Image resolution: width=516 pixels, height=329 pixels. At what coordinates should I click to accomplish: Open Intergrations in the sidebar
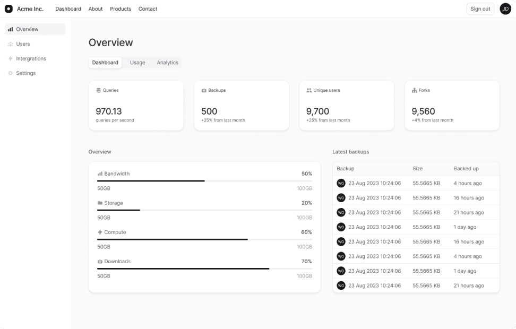click(x=35, y=58)
